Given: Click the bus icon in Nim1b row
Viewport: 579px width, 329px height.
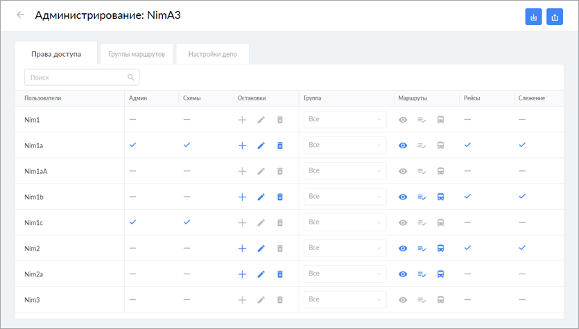Looking at the screenshot, I should click(x=440, y=197).
